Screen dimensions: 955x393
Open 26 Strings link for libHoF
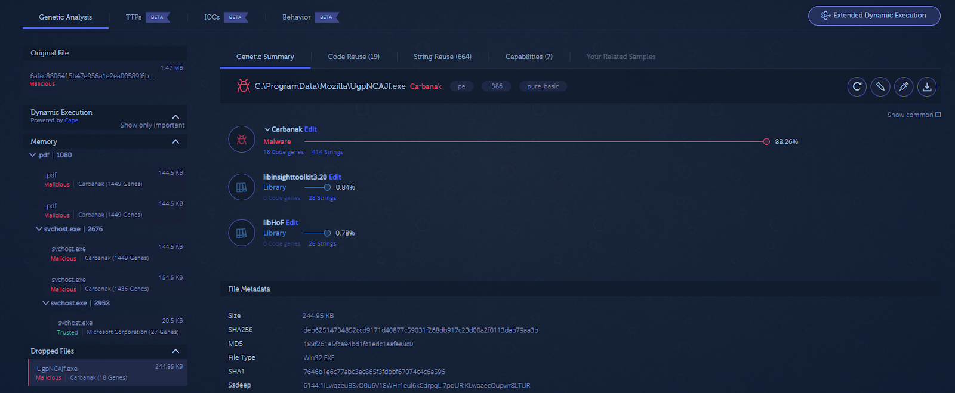coord(322,244)
